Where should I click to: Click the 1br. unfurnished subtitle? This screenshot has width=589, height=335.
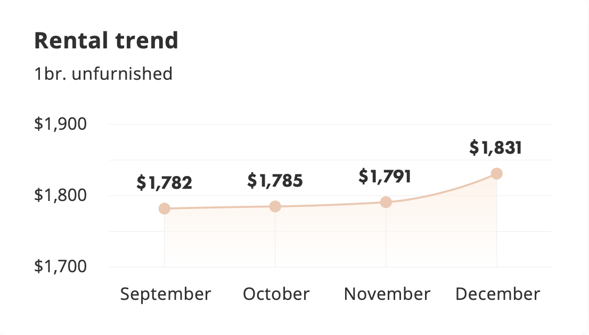pos(103,73)
